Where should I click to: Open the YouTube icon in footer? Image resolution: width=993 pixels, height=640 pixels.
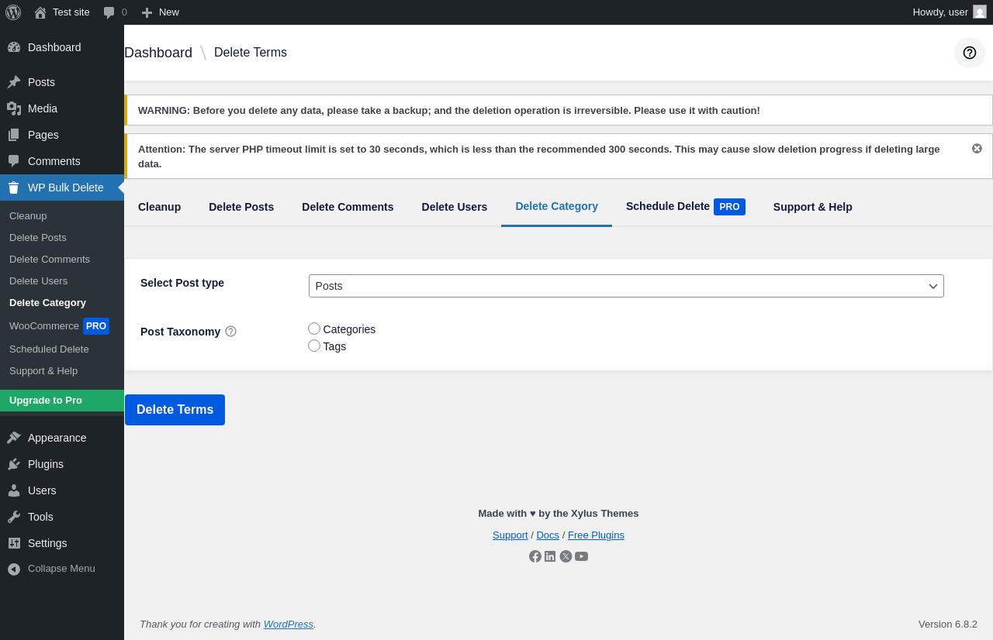(x=582, y=556)
